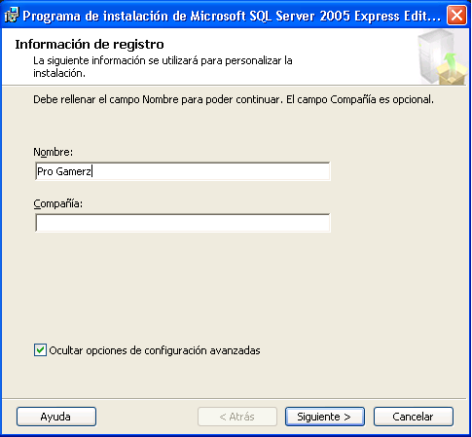Focus the empty Compañía input field
This screenshot has height=437, width=472.
coord(183,223)
